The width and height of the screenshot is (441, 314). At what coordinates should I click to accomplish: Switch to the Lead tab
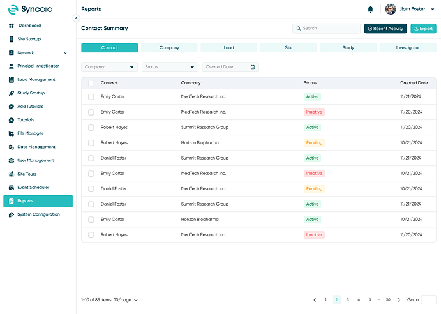tap(228, 48)
